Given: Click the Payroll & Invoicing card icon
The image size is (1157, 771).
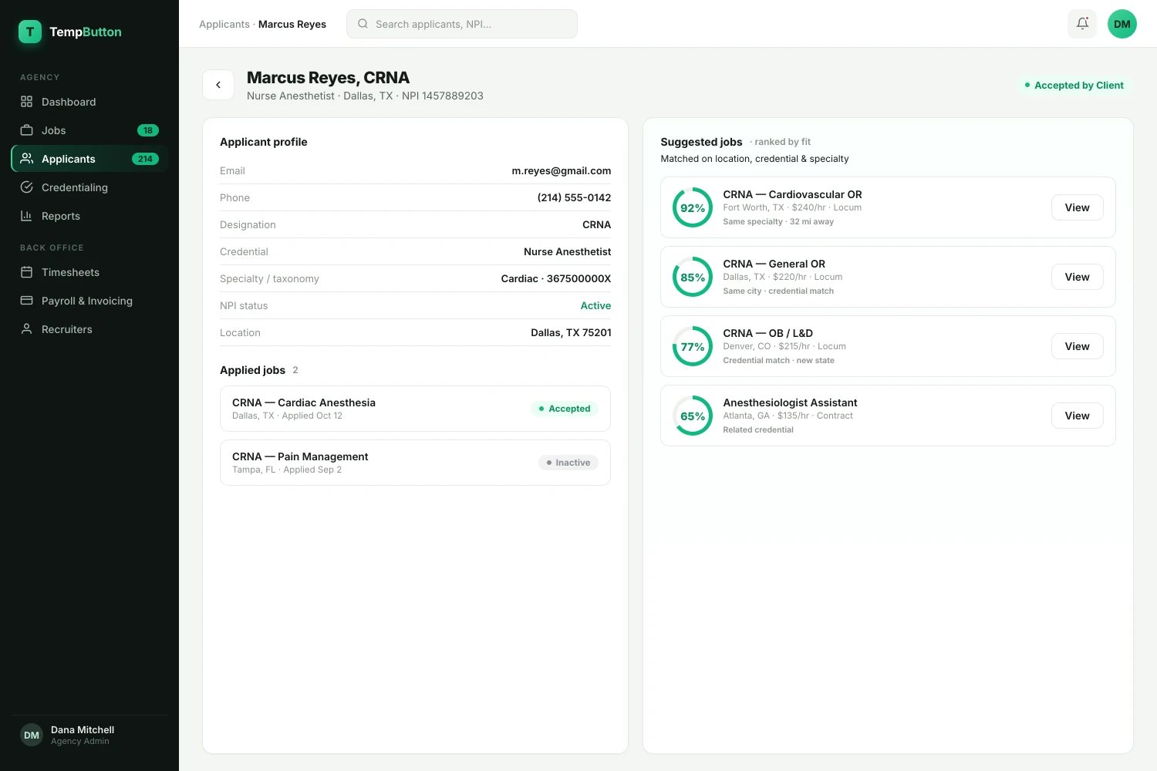Looking at the screenshot, I should 26,301.
